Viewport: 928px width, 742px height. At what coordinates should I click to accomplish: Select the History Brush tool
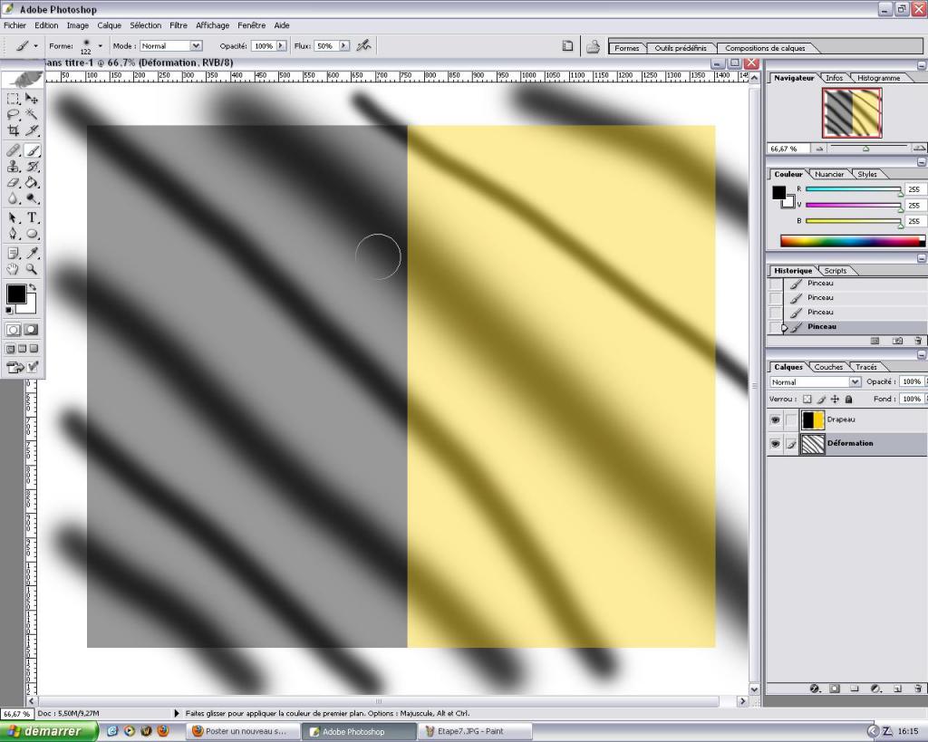click(32, 167)
